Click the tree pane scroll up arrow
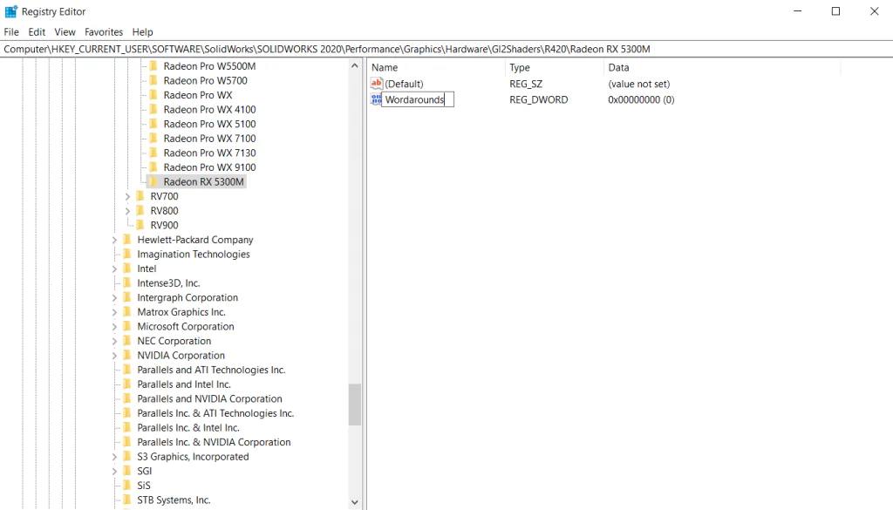The image size is (893, 510). pos(355,66)
